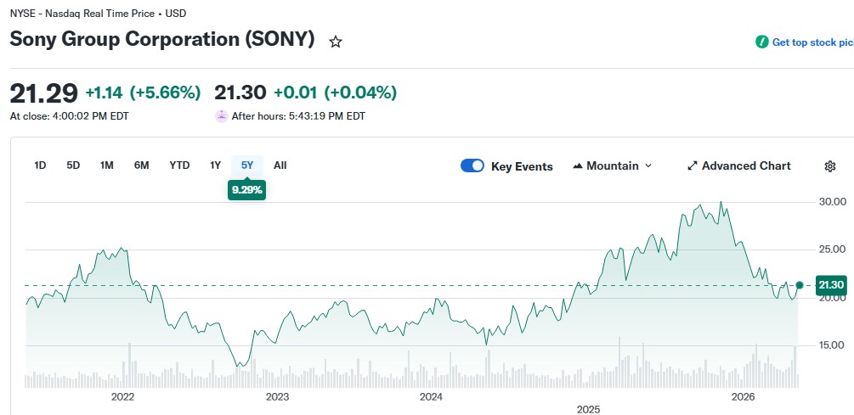Select the YTD time range
This screenshot has width=854, height=415.
[180, 165]
